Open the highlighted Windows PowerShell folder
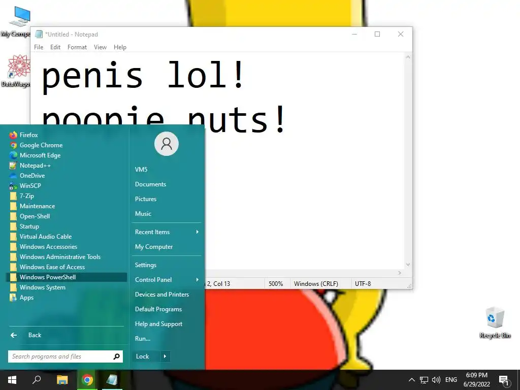This screenshot has width=520, height=390. (67, 277)
